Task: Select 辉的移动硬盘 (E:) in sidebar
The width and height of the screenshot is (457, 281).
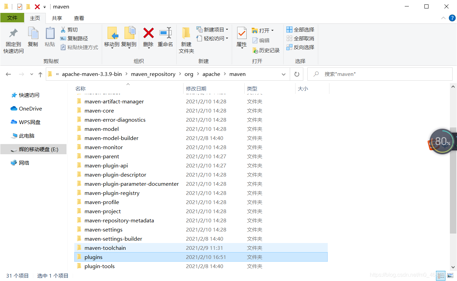Action: (x=33, y=149)
